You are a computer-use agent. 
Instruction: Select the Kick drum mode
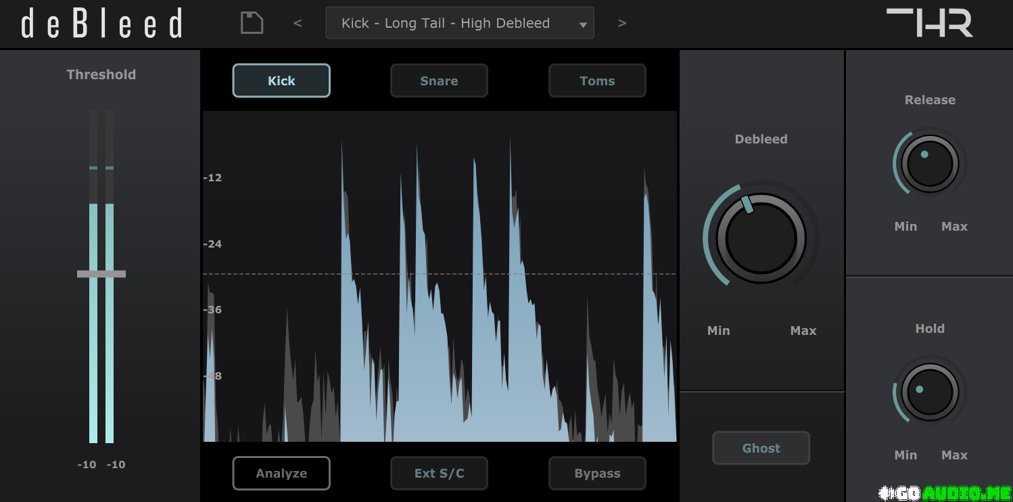[281, 81]
